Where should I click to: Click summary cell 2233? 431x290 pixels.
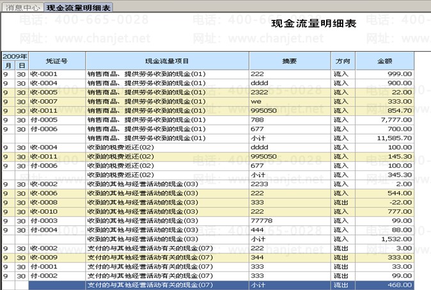point(290,184)
